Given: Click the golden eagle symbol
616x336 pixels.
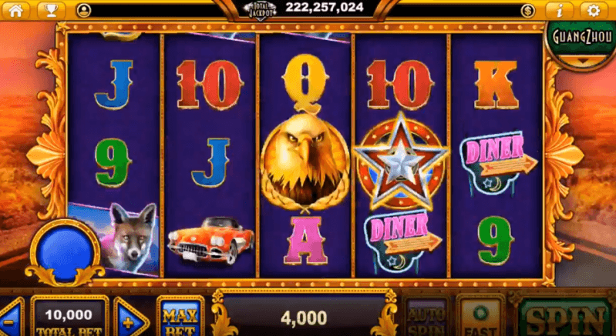Looking at the screenshot, I should click(x=305, y=161).
